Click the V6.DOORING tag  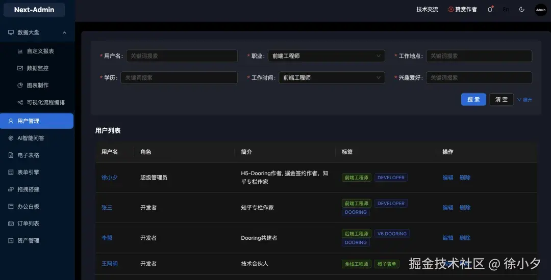click(x=392, y=234)
